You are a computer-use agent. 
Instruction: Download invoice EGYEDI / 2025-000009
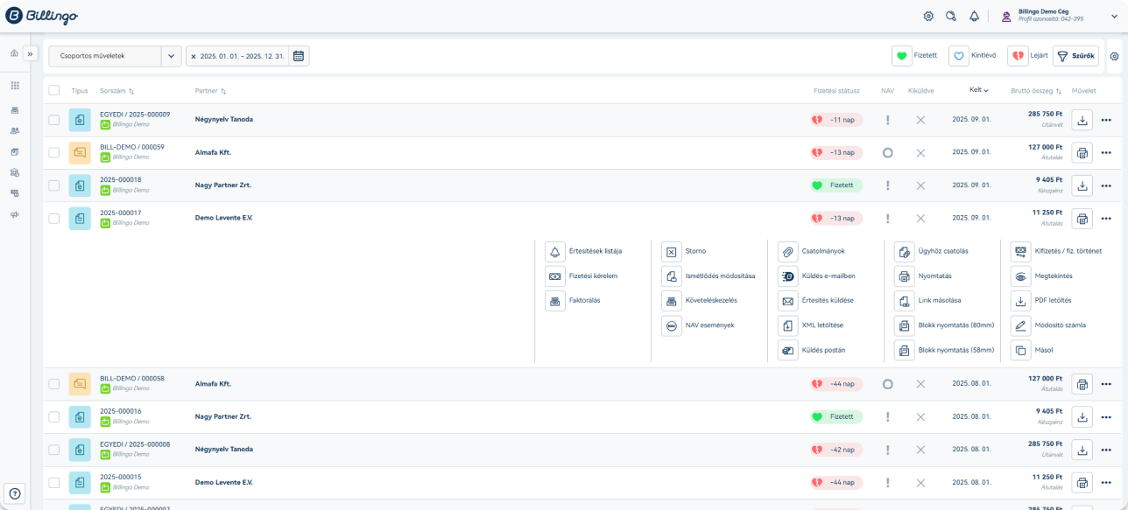[1082, 120]
